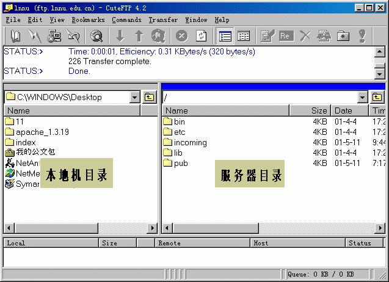Viewport: 389px width, 282px height.
Task: Click the queue Remote column header
Action: point(203,243)
